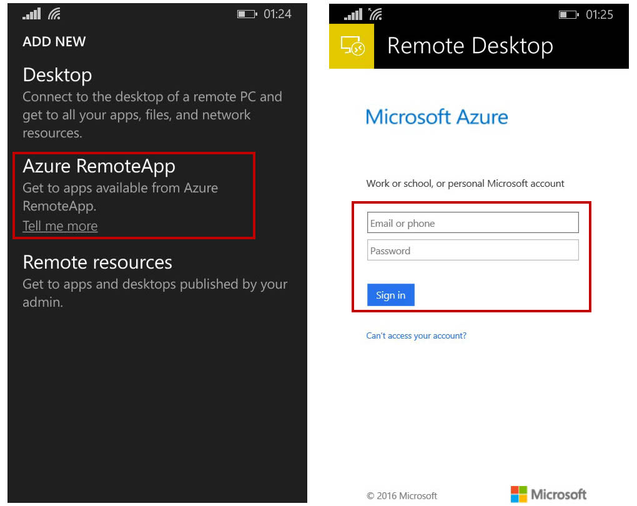Focus the Password field

point(473,250)
